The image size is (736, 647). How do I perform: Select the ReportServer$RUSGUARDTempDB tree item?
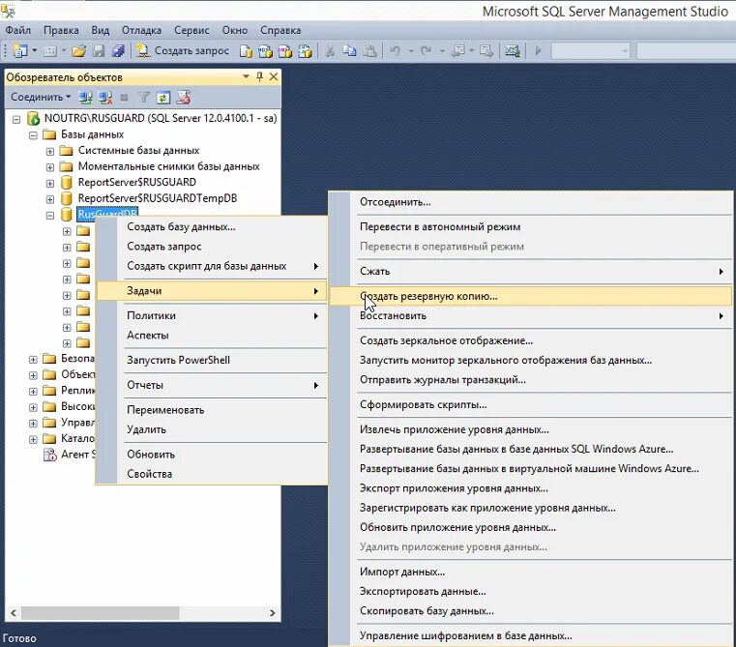(x=158, y=198)
